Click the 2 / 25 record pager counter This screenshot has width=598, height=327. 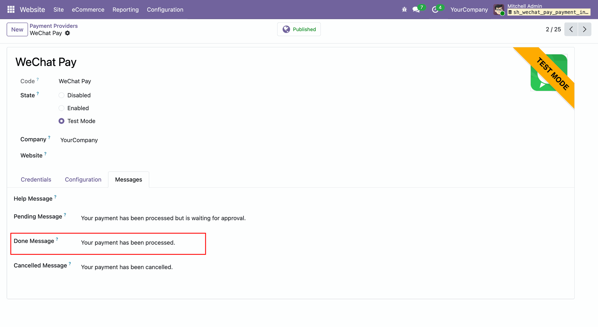coord(553,29)
